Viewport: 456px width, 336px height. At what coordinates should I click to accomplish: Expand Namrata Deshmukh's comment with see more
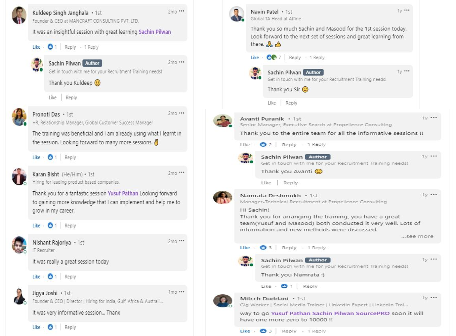(x=417, y=236)
